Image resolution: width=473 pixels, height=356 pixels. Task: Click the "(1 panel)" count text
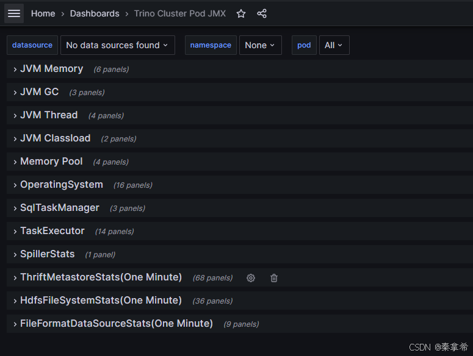(x=100, y=255)
